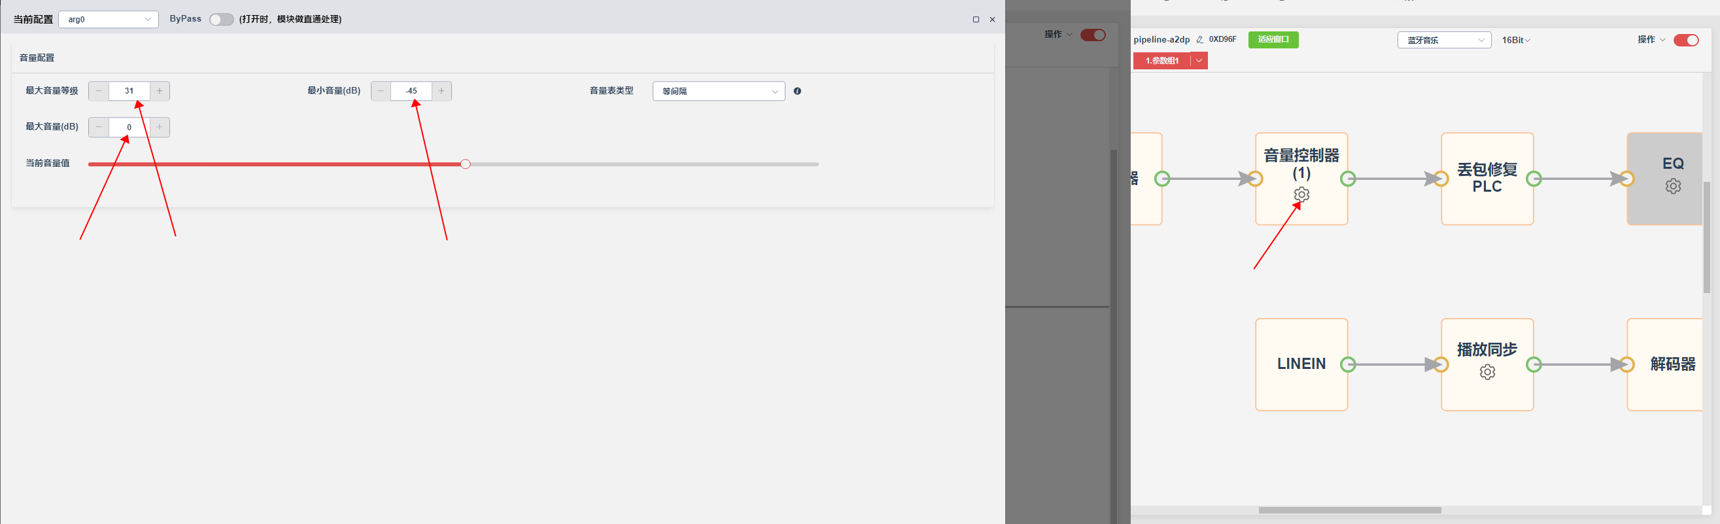The image size is (1720, 524).
Task: Increase 最大音量等级 with the plus button
Action: pos(160,91)
